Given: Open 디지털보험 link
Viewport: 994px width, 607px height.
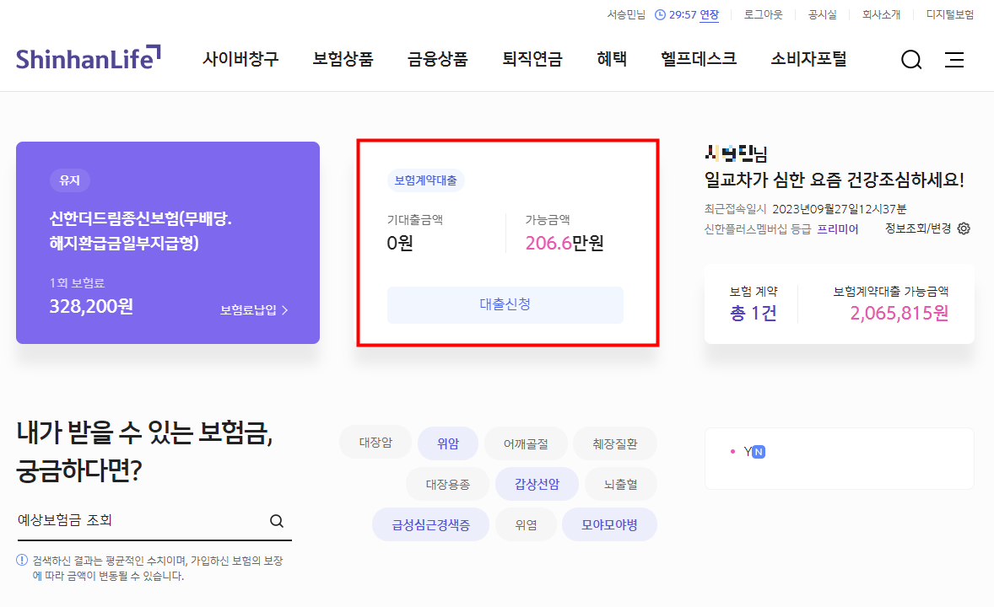Looking at the screenshot, I should point(949,14).
